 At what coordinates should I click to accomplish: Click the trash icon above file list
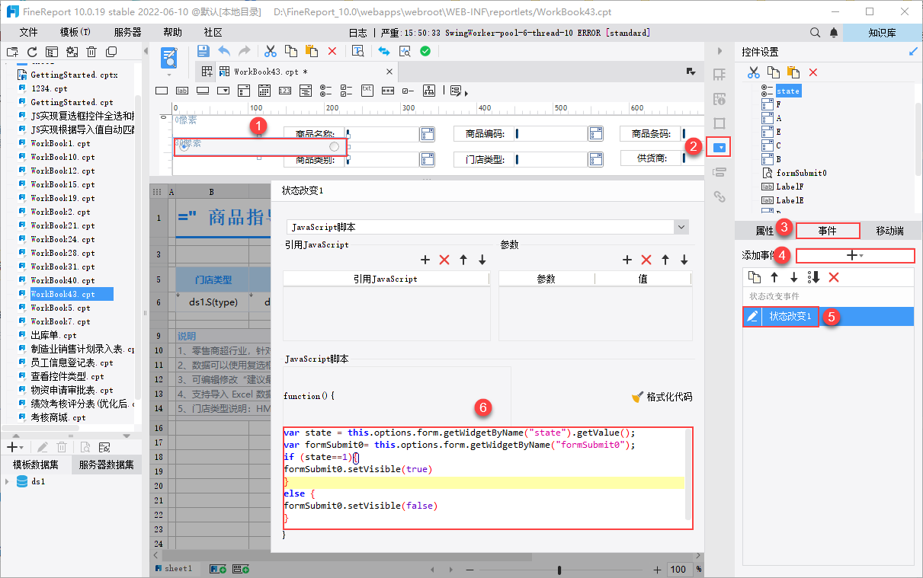[x=91, y=52]
